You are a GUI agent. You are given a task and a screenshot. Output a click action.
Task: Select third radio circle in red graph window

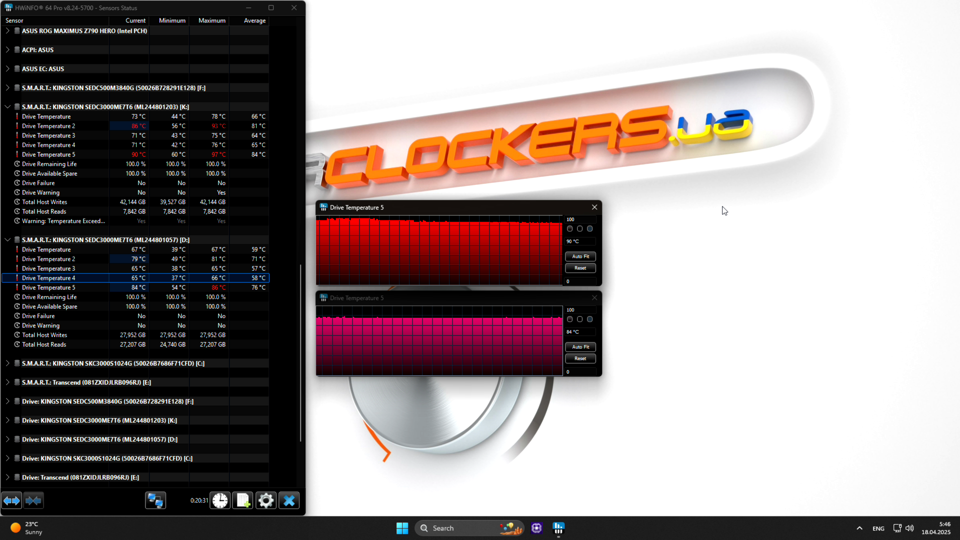pyautogui.click(x=590, y=229)
